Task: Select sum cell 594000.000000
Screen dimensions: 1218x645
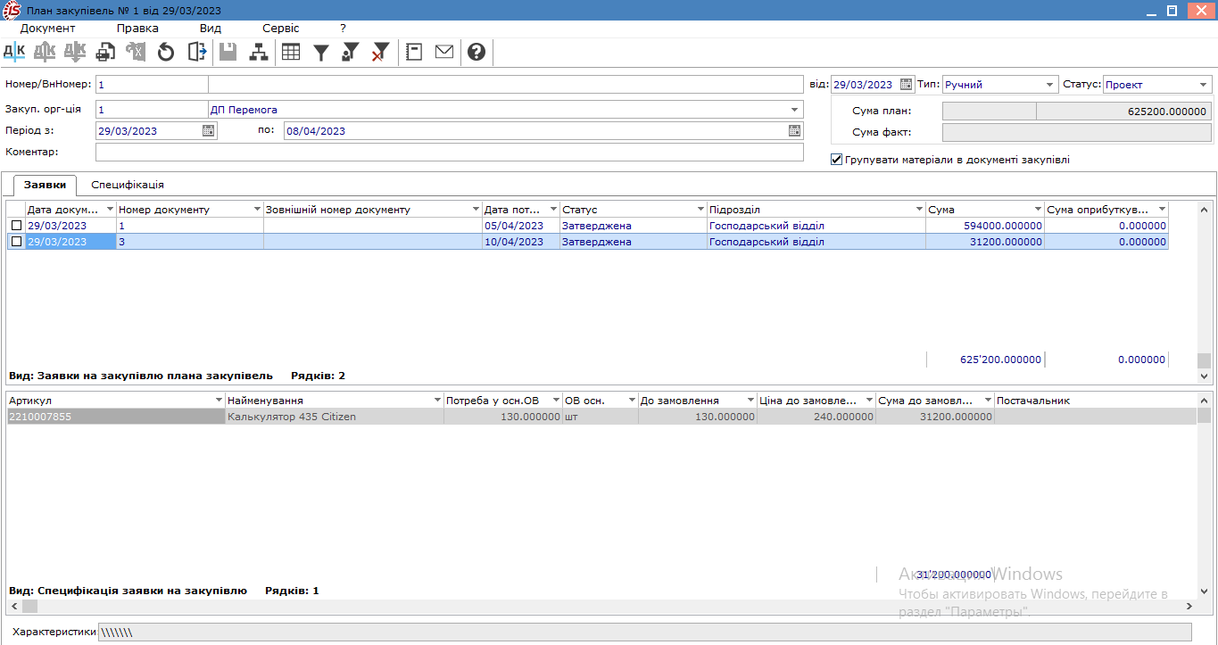Action: (985, 226)
